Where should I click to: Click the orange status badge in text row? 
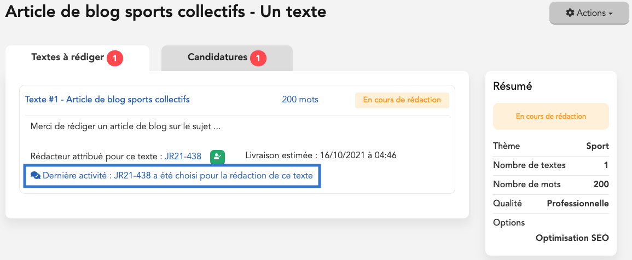(402, 100)
